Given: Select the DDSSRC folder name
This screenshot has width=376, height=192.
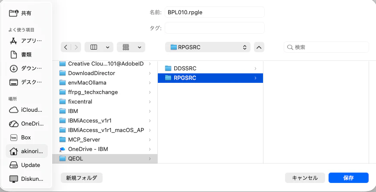Looking at the screenshot, I should click(x=185, y=69).
